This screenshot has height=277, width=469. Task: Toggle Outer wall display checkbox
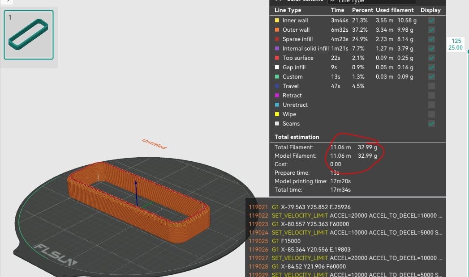(x=431, y=30)
